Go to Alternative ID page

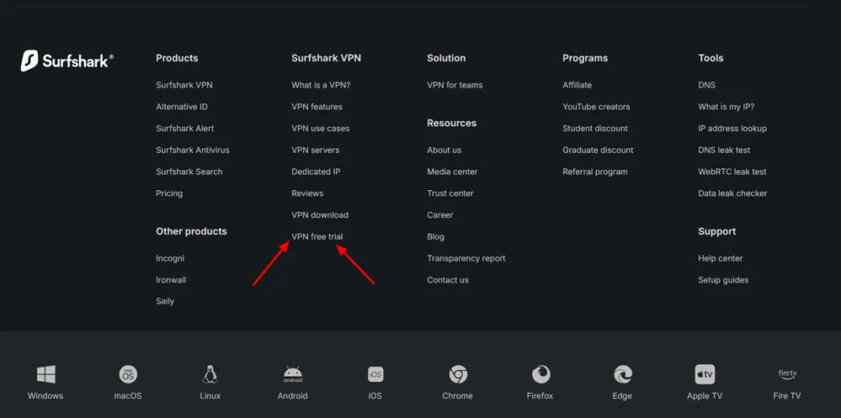tap(182, 107)
